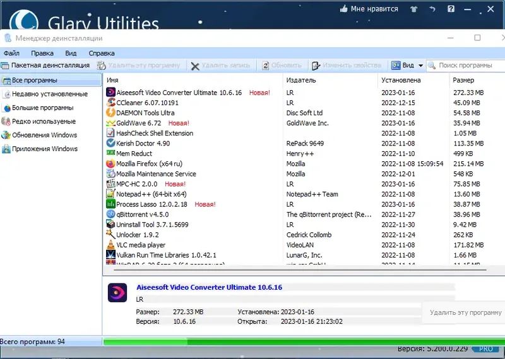
Task: Select Недавно установленные category
Action: point(51,94)
